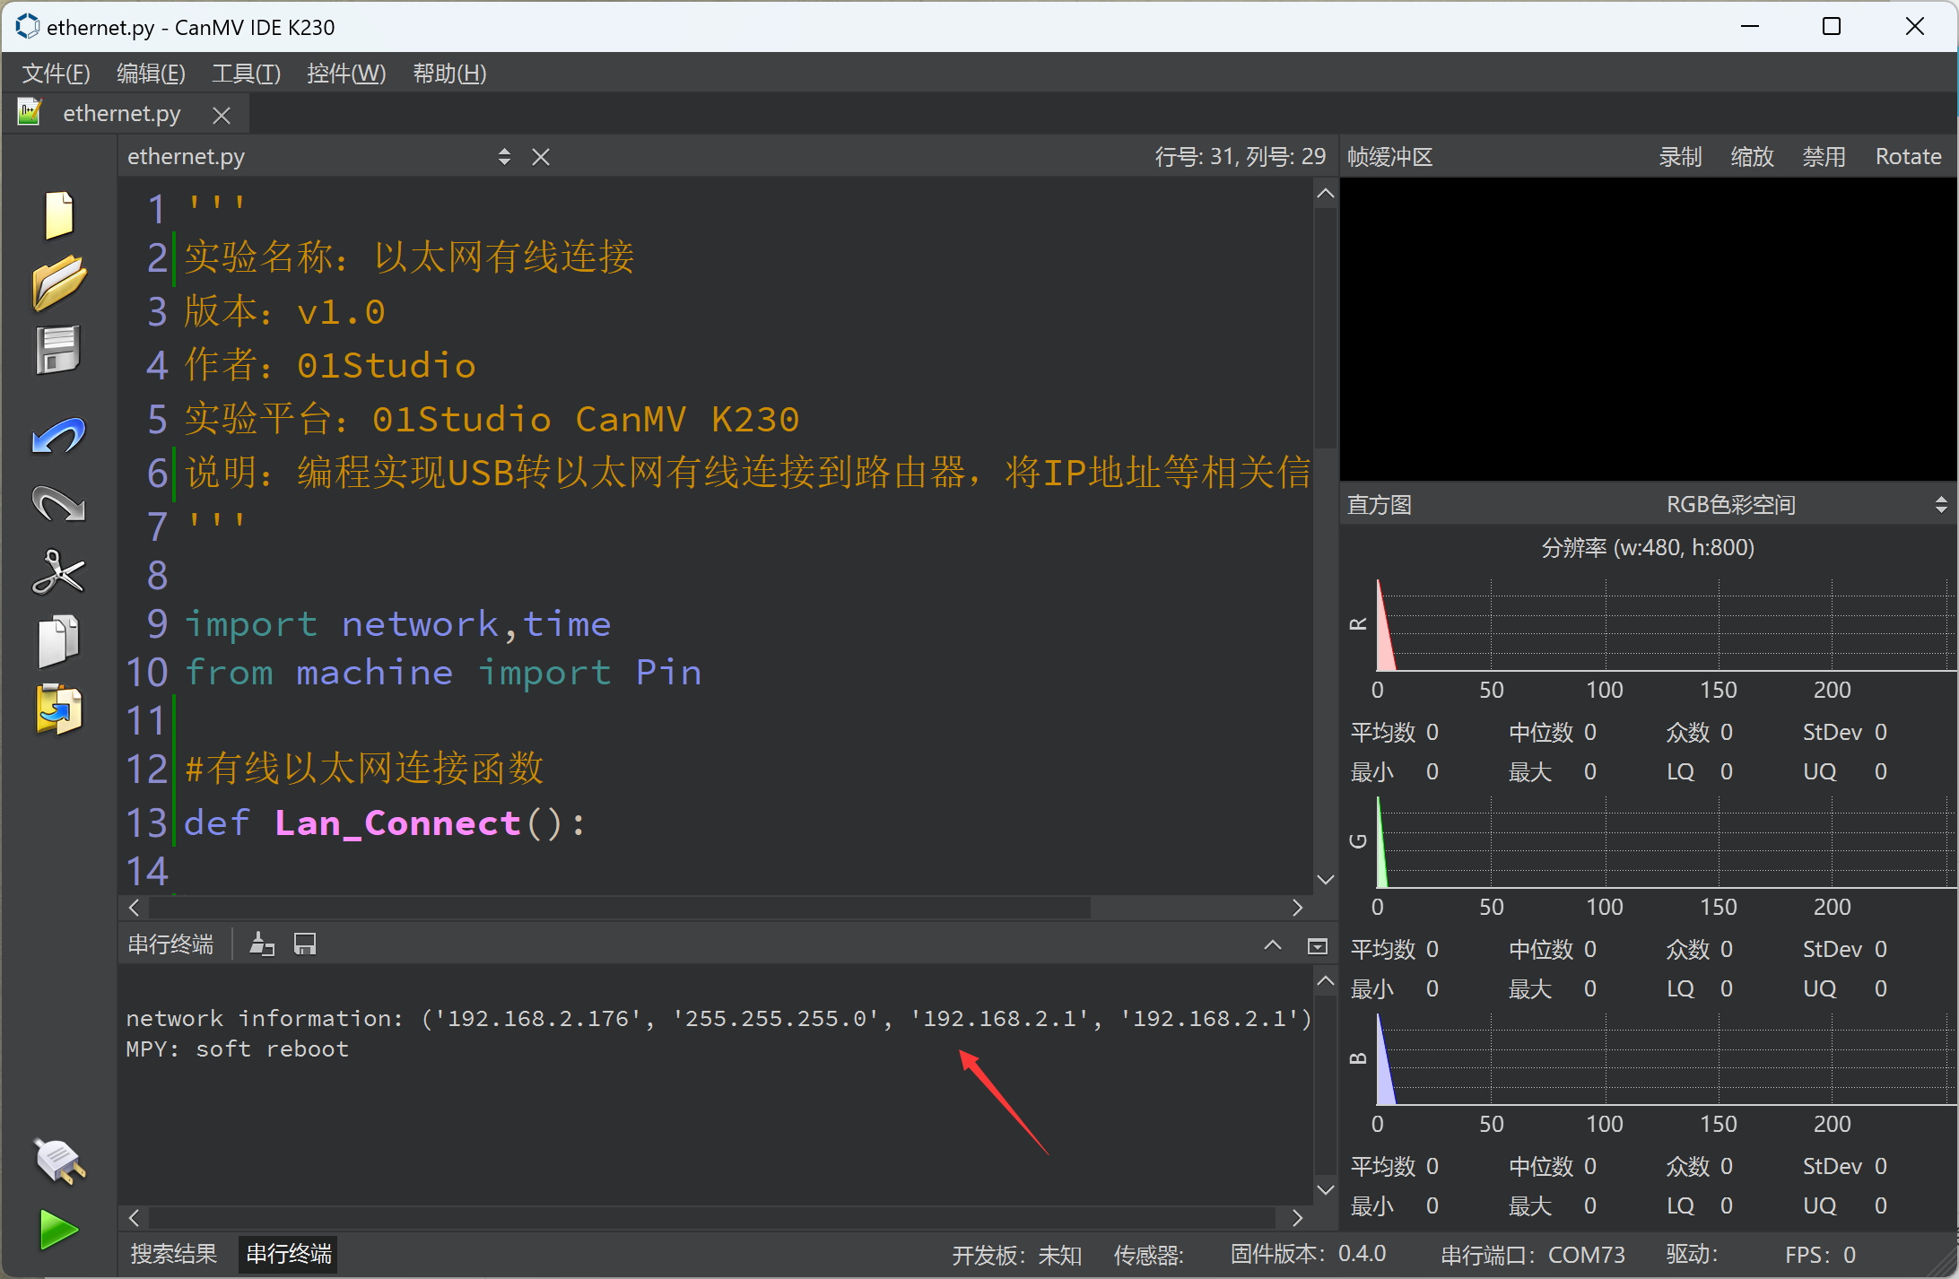Click the blue B channel histogram
The image size is (1959, 1279).
[x=1665, y=1059]
